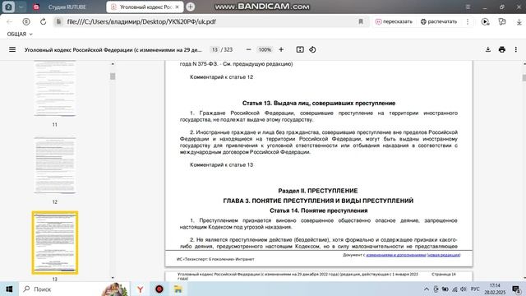Screen dimensions: 526x296
Task: Zoom out with the minus button
Action: point(248,49)
